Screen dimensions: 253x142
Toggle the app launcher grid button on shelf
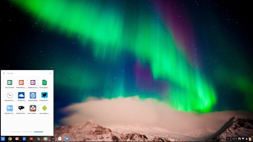[x=3, y=138]
